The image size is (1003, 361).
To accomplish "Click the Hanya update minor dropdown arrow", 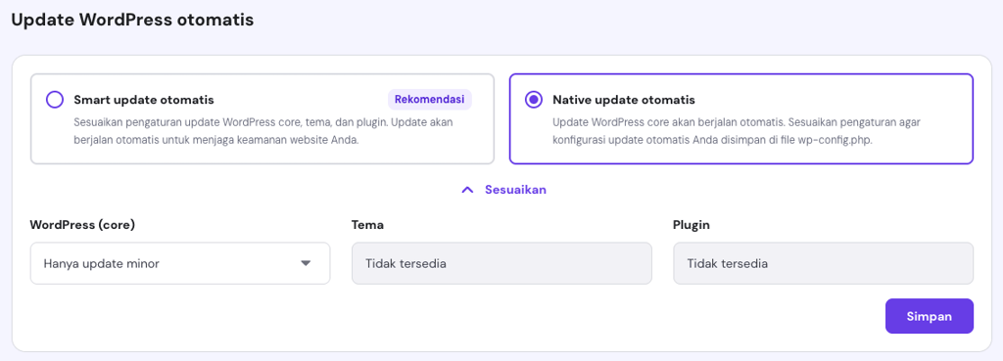I will click(306, 263).
